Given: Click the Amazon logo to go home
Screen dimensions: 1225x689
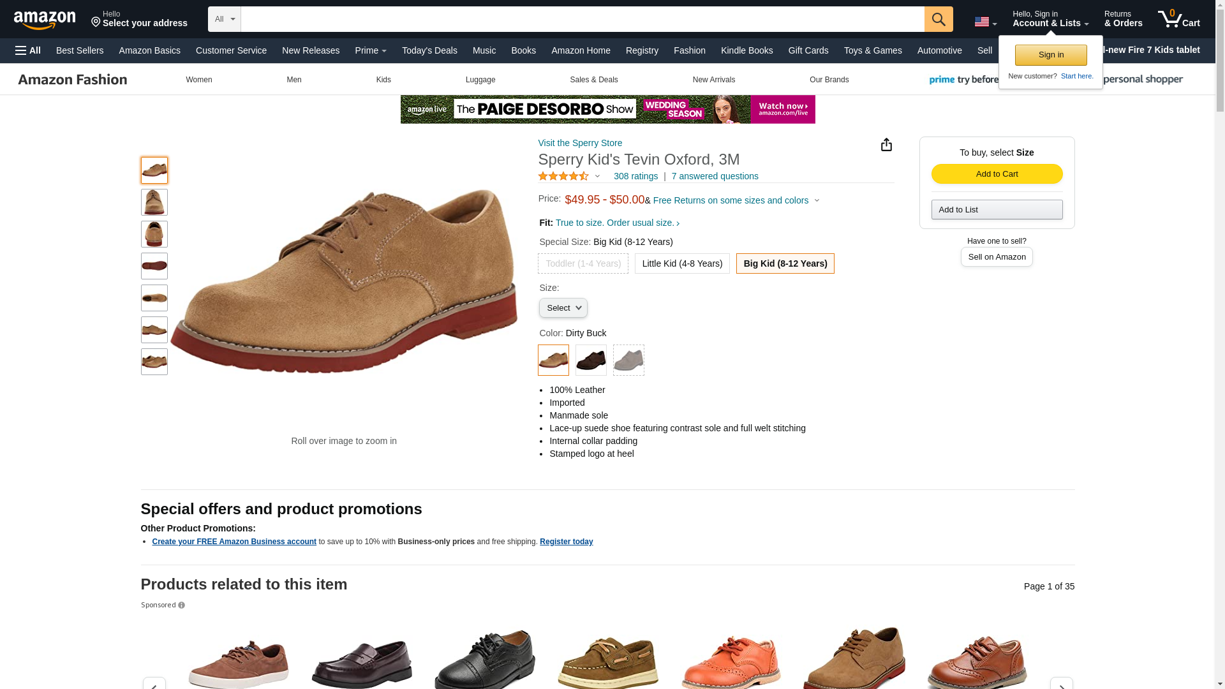Looking at the screenshot, I should click(45, 20).
